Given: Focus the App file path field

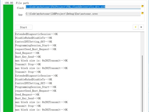Looking at the screenshot, I should [x=83, y=14].
